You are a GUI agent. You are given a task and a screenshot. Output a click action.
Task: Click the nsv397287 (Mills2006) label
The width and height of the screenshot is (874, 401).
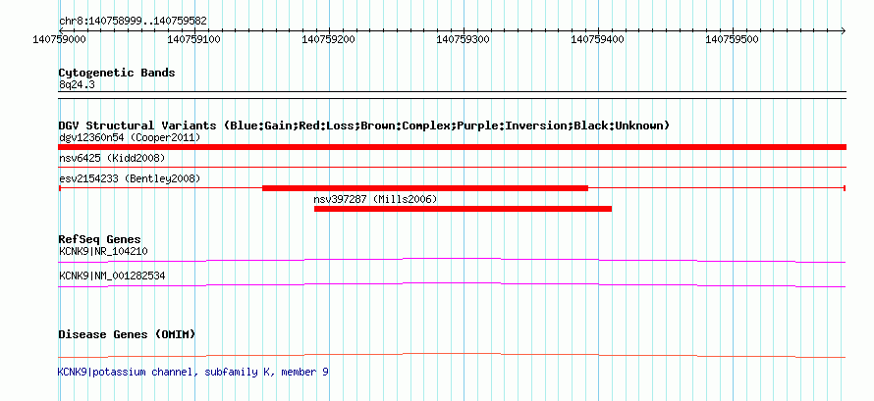coord(376,199)
